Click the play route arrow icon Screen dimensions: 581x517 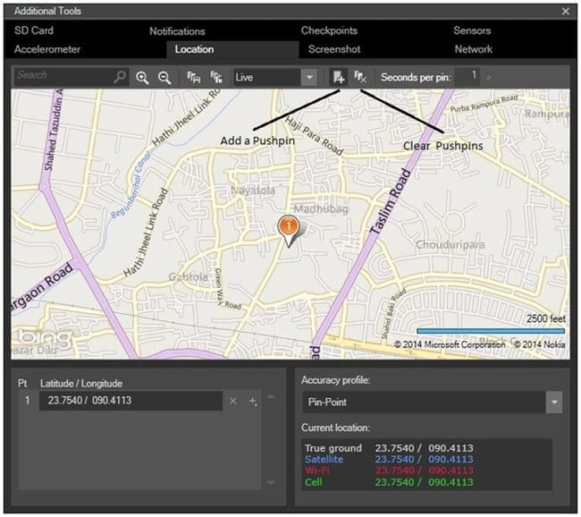click(490, 77)
